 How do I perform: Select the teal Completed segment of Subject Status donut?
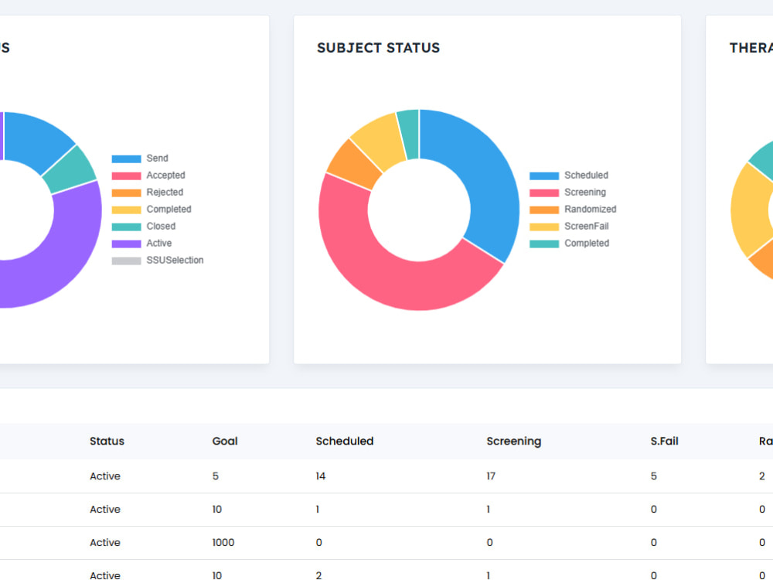pyautogui.click(x=410, y=134)
